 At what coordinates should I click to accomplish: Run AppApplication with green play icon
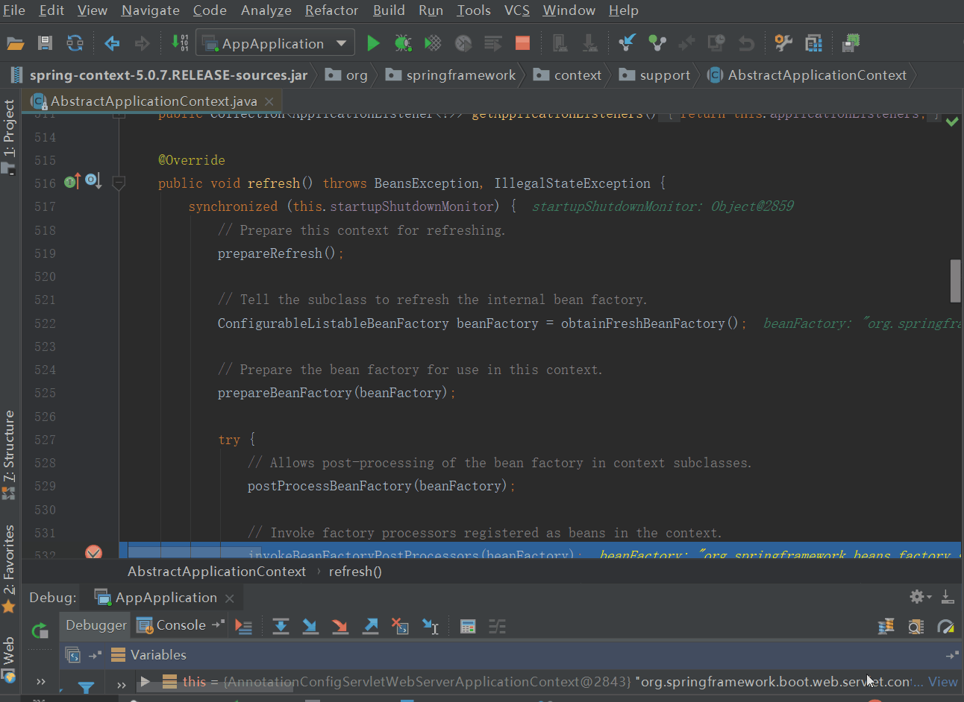[x=373, y=43]
